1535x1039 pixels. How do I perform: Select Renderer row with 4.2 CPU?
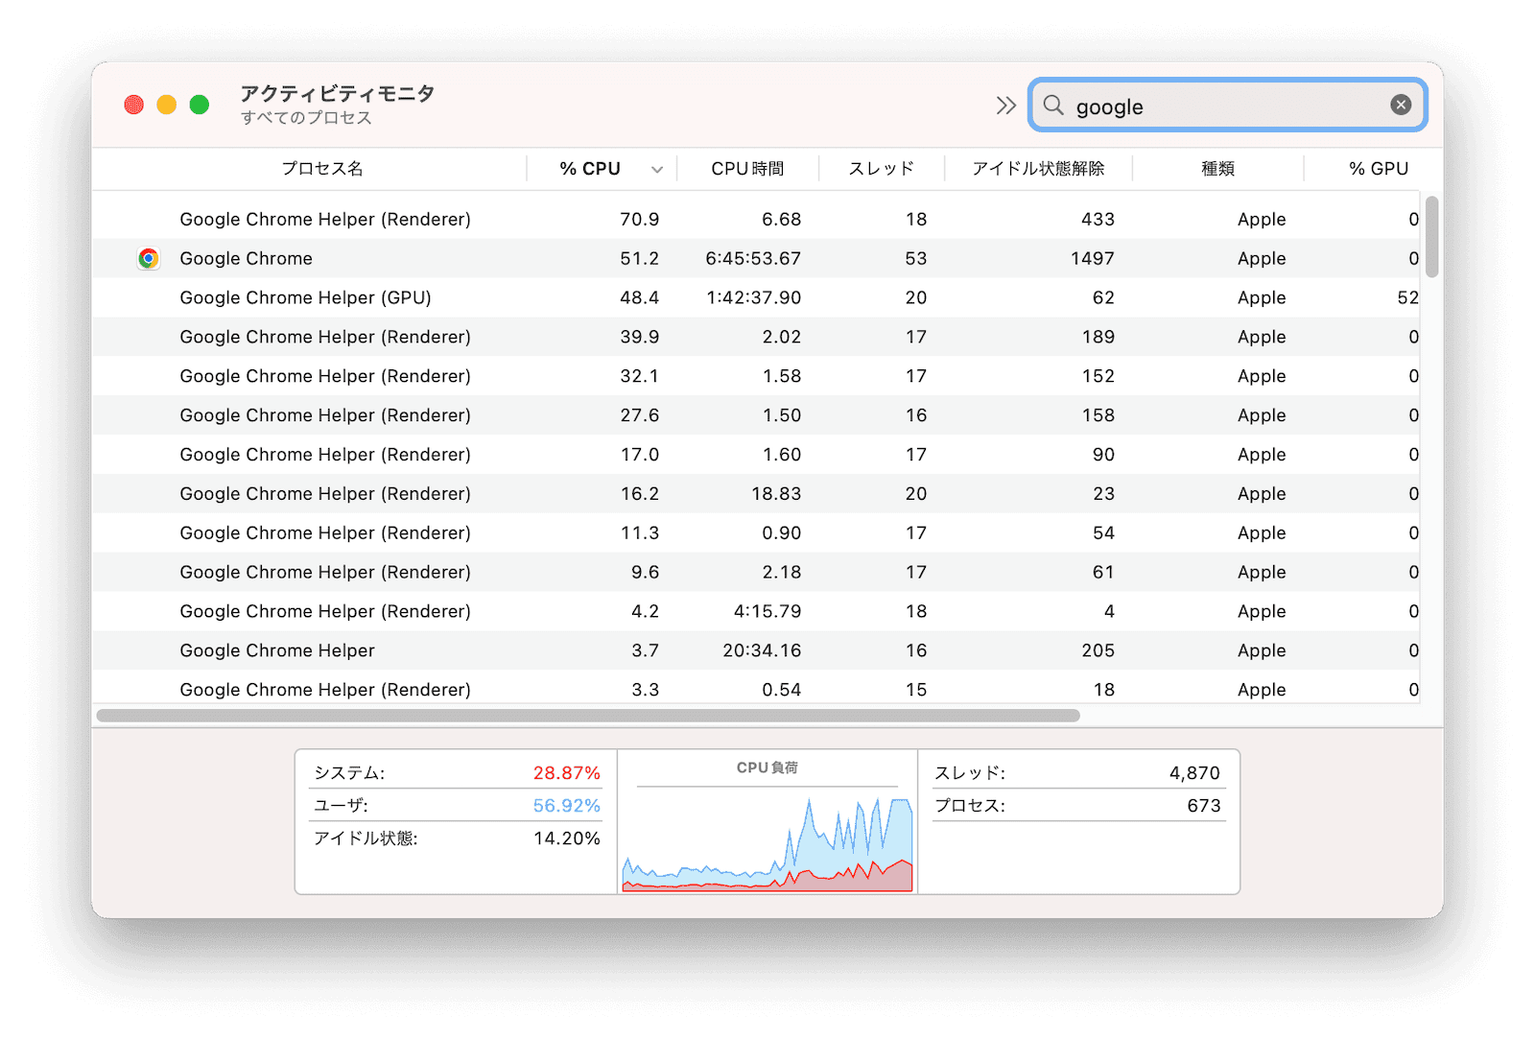[x=756, y=611]
